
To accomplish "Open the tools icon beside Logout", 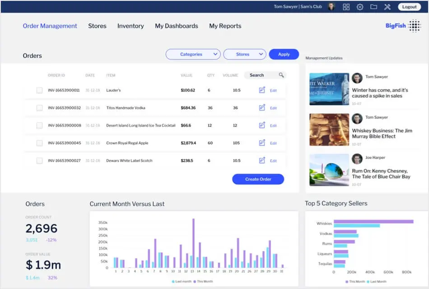I will point(387,7).
